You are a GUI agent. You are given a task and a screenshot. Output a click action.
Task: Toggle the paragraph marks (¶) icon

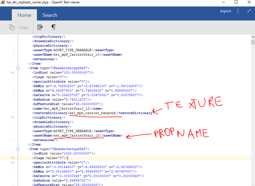[54, 27]
